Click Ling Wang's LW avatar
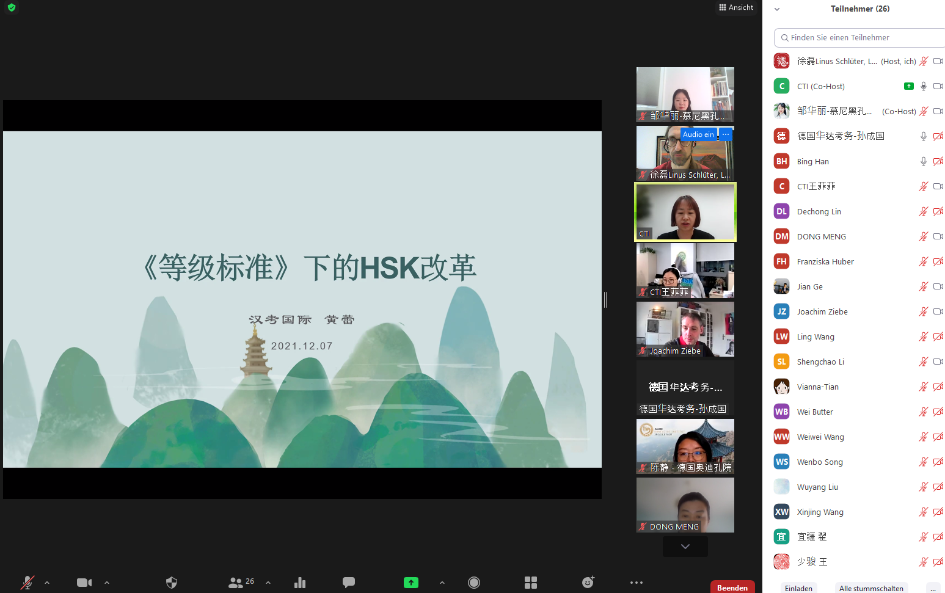 781,337
